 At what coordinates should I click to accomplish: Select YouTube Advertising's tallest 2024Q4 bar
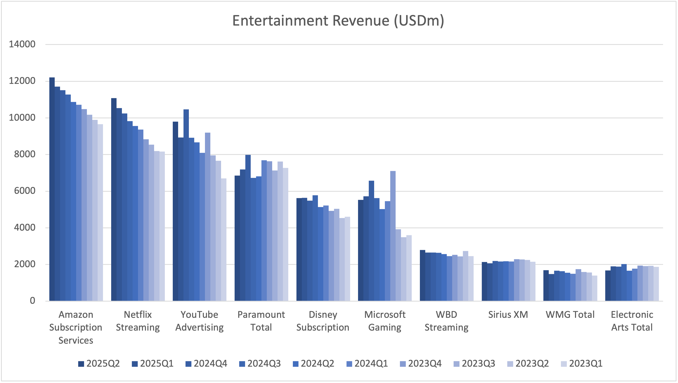pyautogui.click(x=186, y=205)
